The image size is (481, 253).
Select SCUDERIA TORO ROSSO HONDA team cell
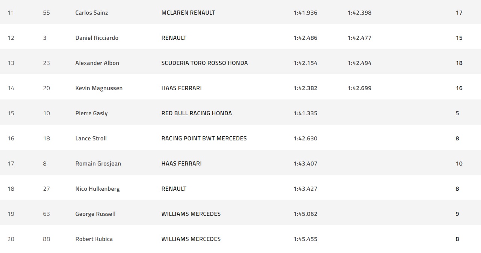[204, 63]
